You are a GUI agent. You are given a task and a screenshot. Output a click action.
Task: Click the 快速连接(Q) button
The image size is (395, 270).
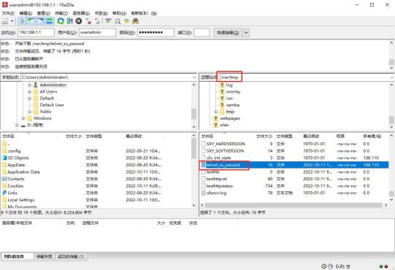click(228, 33)
